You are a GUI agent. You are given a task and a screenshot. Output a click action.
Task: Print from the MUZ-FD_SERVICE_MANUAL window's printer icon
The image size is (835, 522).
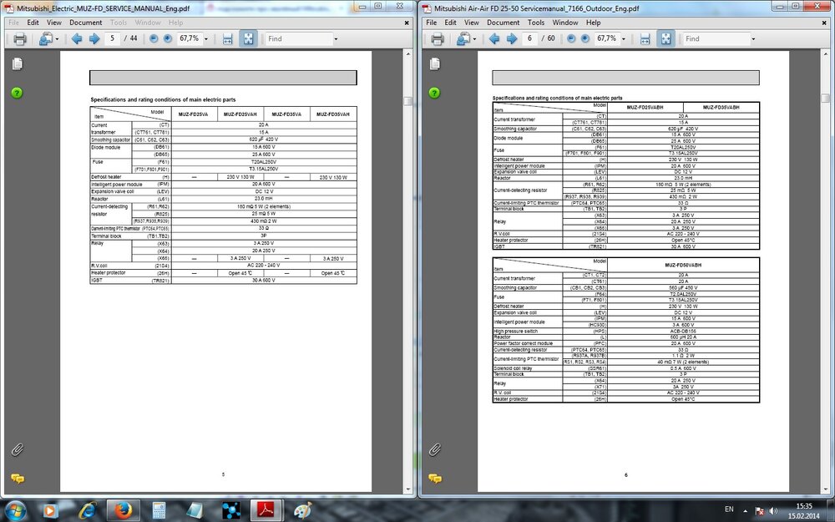point(20,39)
